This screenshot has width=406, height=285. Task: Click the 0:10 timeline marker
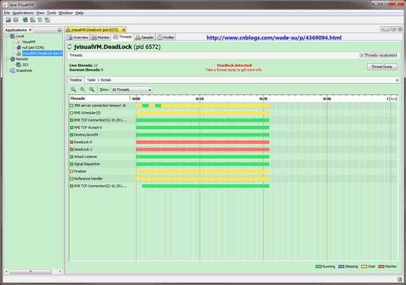[x=200, y=99]
